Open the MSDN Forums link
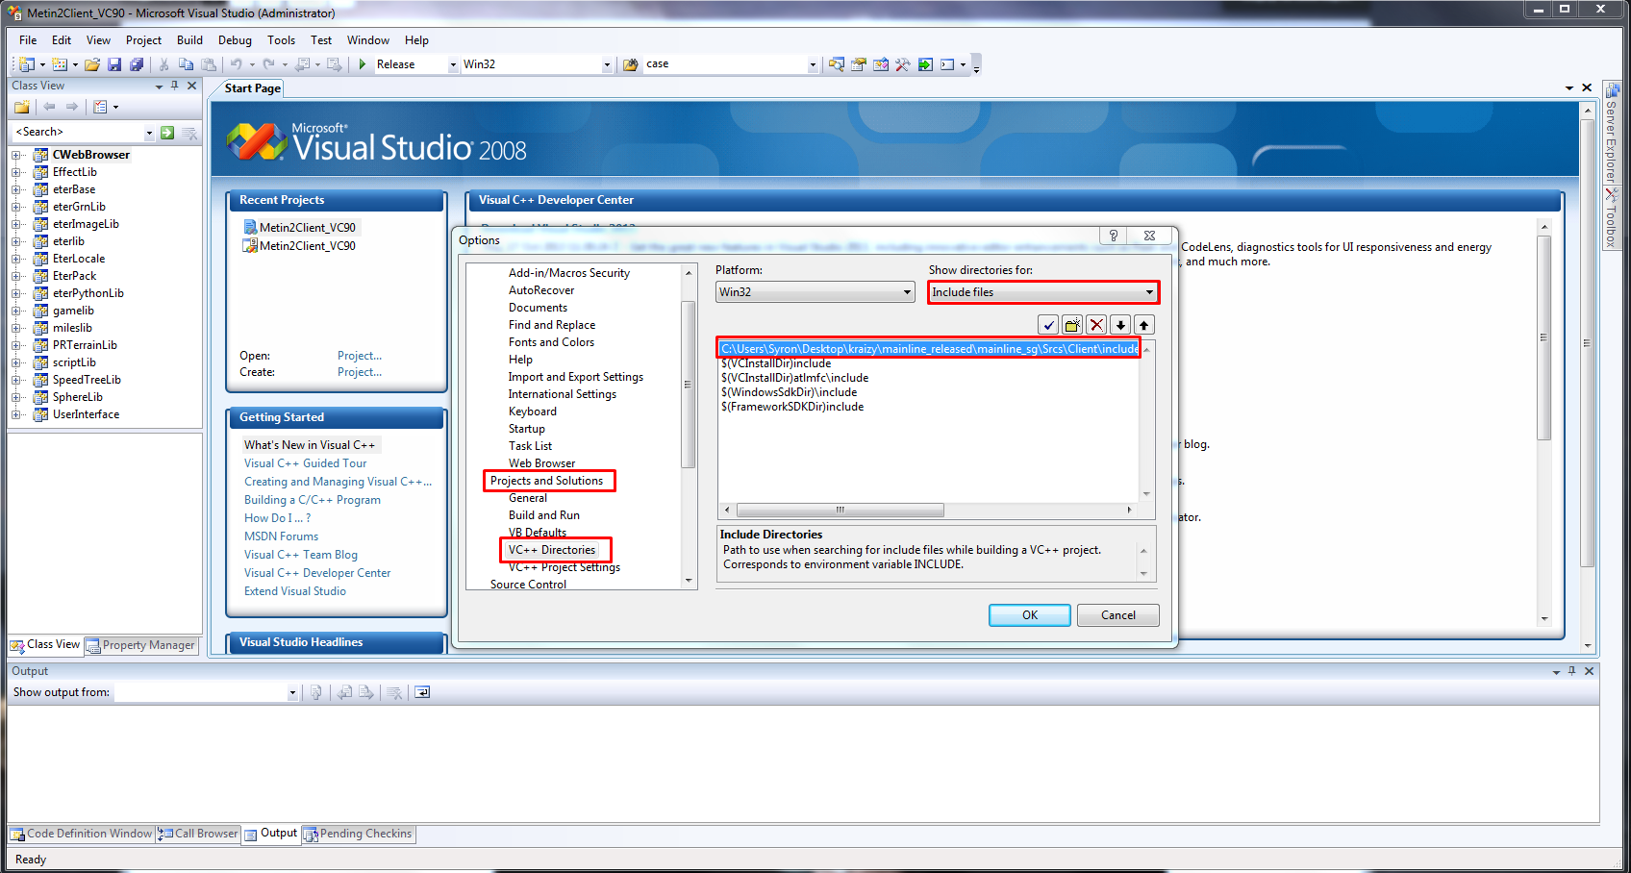 [x=281, y=536]
